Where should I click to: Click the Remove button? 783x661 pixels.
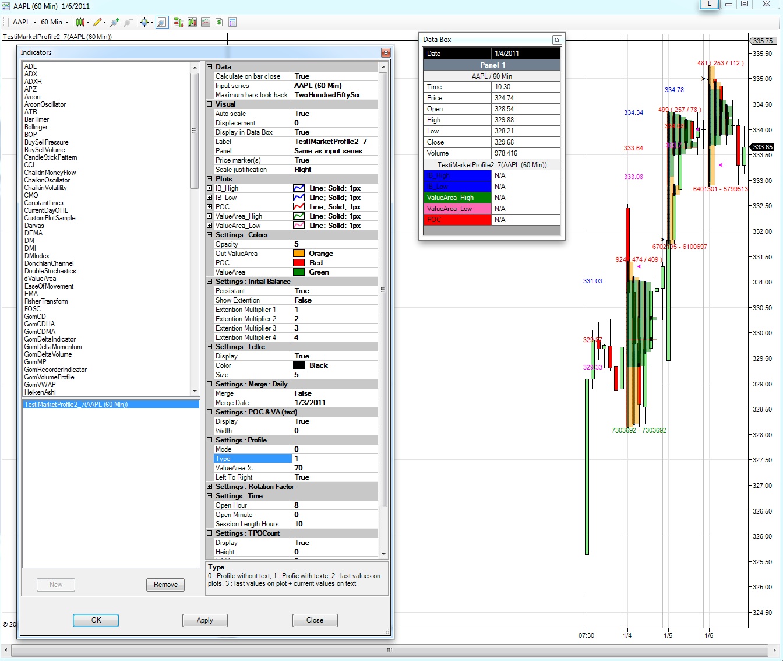point(165,585)
